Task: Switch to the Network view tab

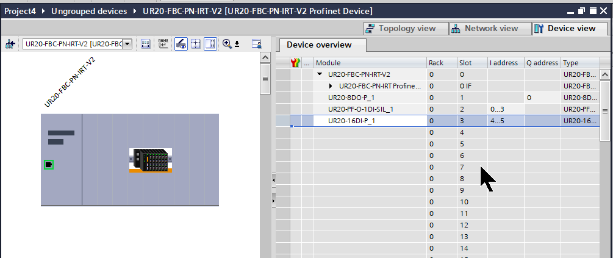Action: [490, 29]
